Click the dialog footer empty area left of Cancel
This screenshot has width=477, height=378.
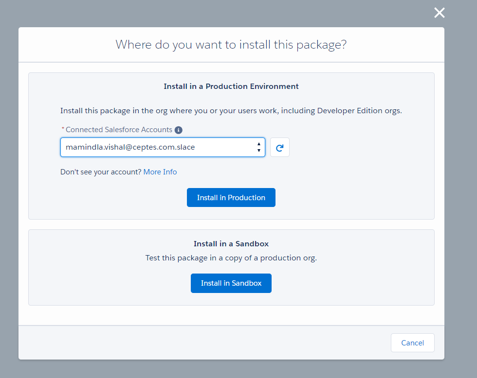(195, 343)
